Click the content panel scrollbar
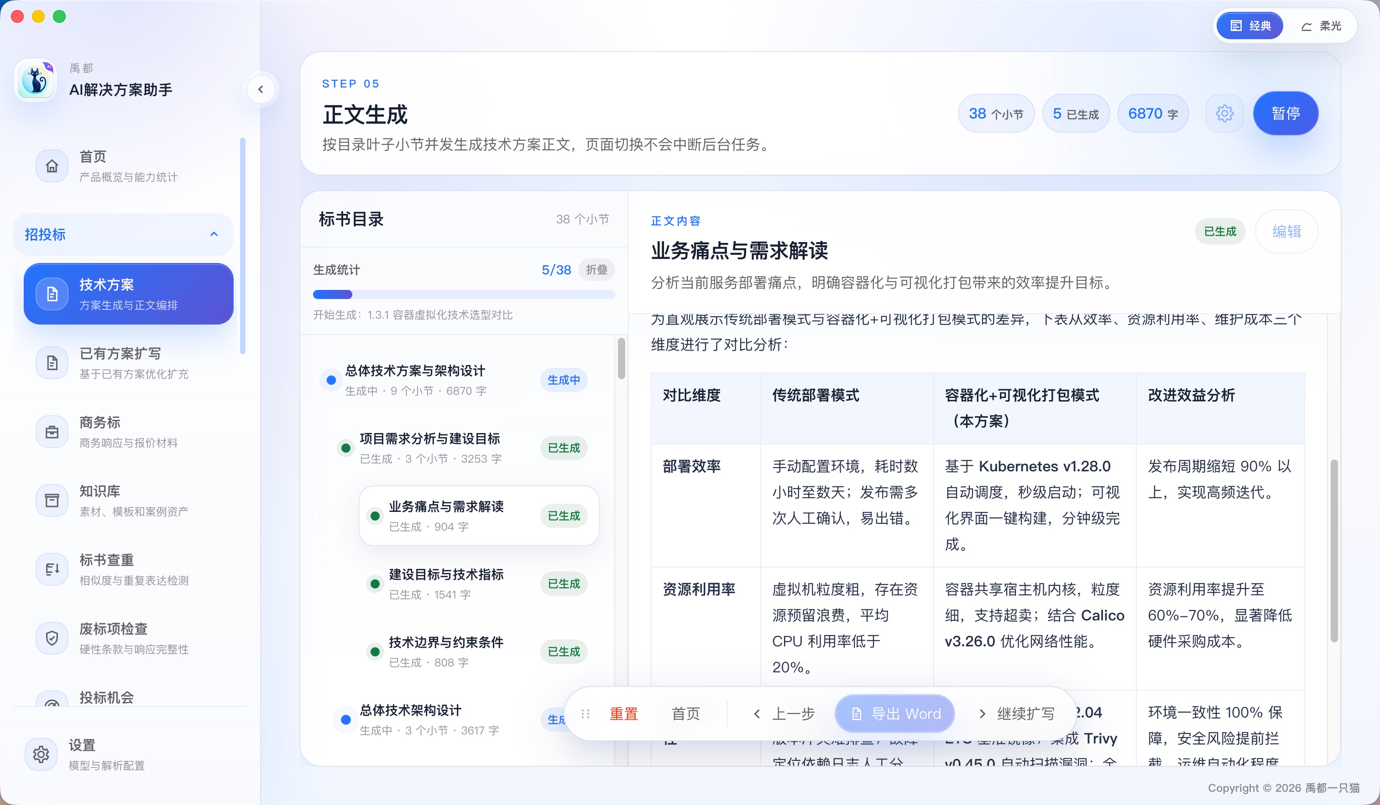 coord(1334,551)
